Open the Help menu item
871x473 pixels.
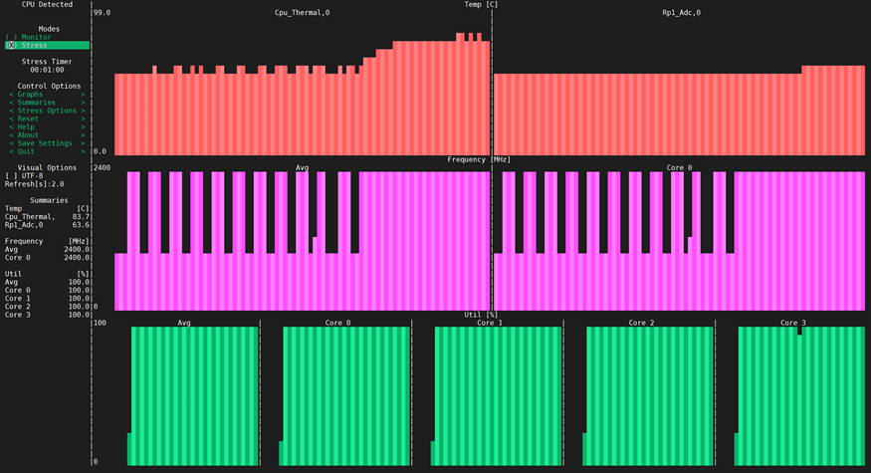(x=47, y=127)
